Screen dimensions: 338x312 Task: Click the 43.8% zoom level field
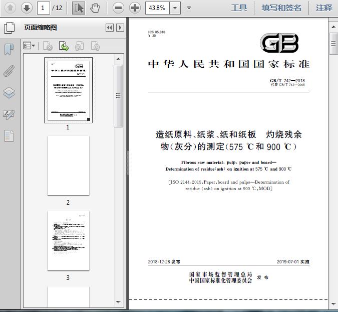click(x=157, y=8)
